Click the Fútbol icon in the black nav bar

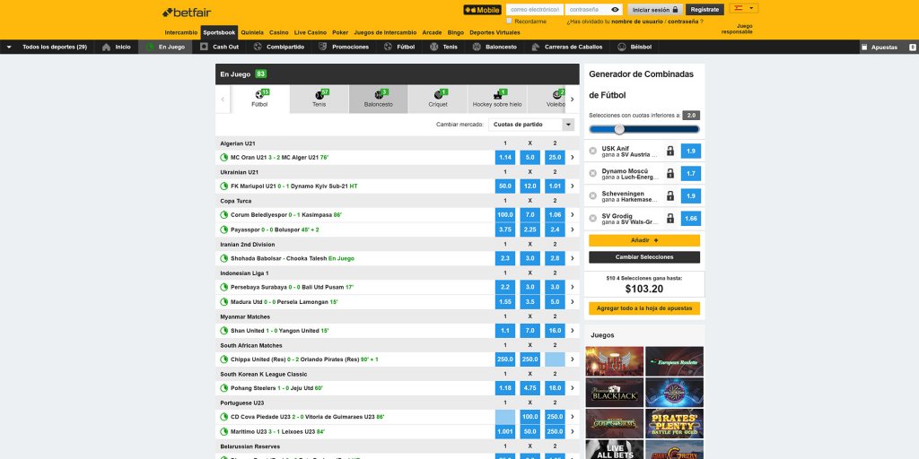(x=388, y=47)
